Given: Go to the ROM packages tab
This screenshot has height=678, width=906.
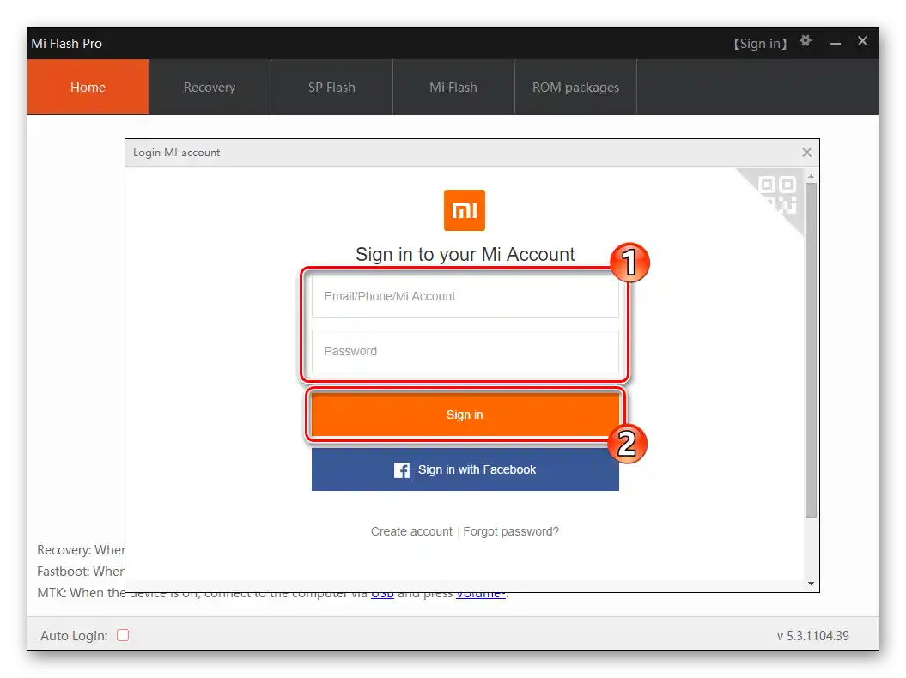Looking at the screenshot, I should 575,88.
